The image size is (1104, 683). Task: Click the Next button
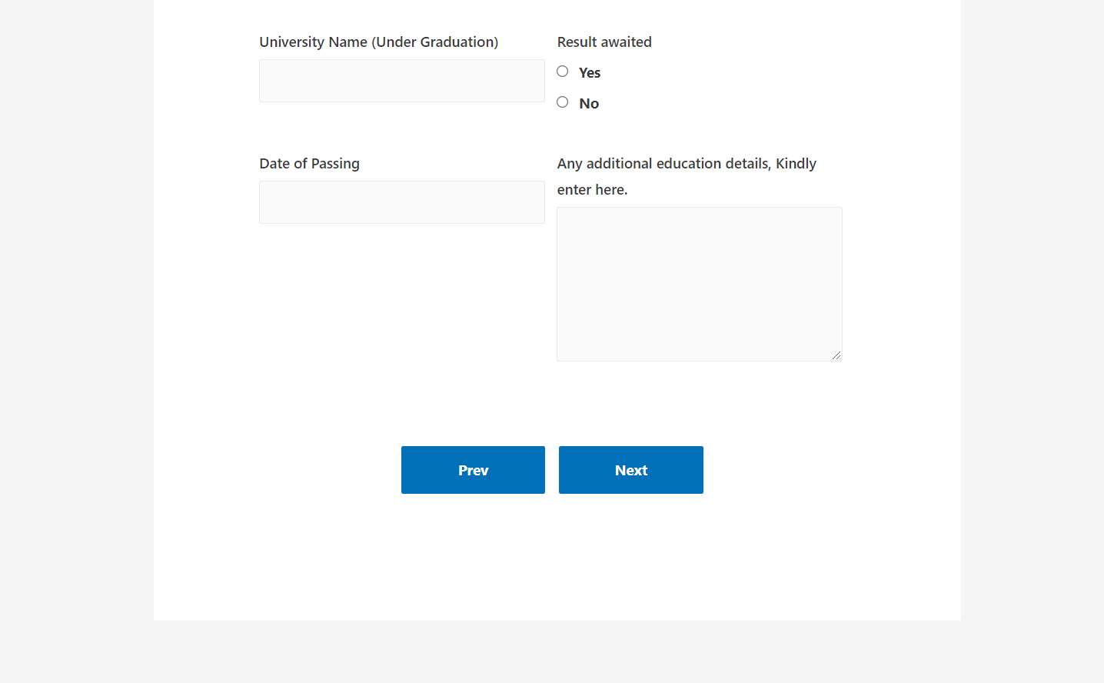click(x=630, y=470)
